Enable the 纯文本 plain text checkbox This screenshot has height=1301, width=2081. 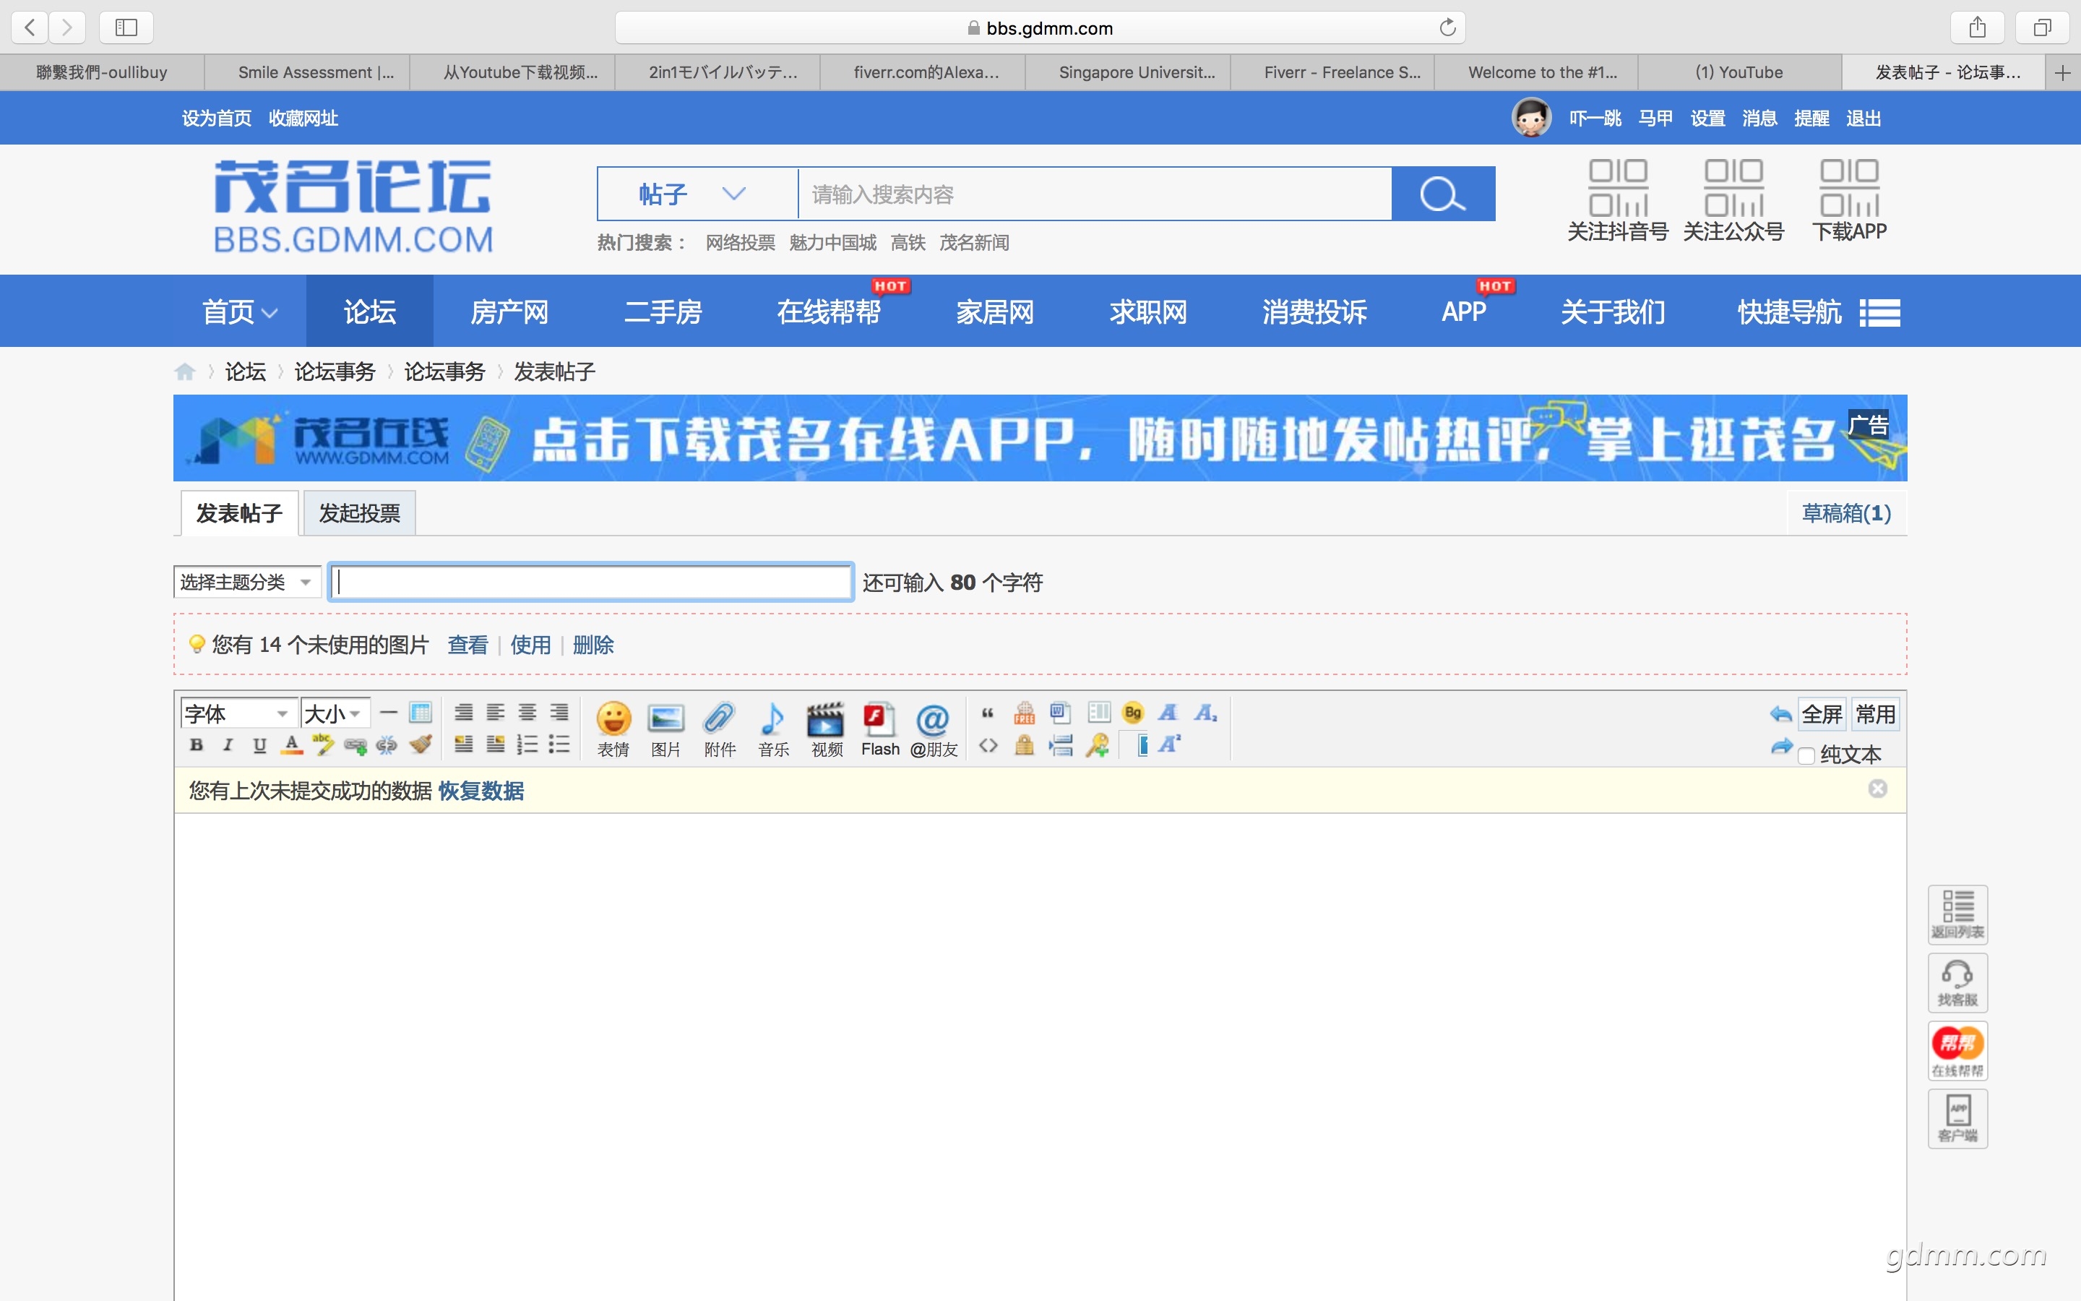point(1806,755)
